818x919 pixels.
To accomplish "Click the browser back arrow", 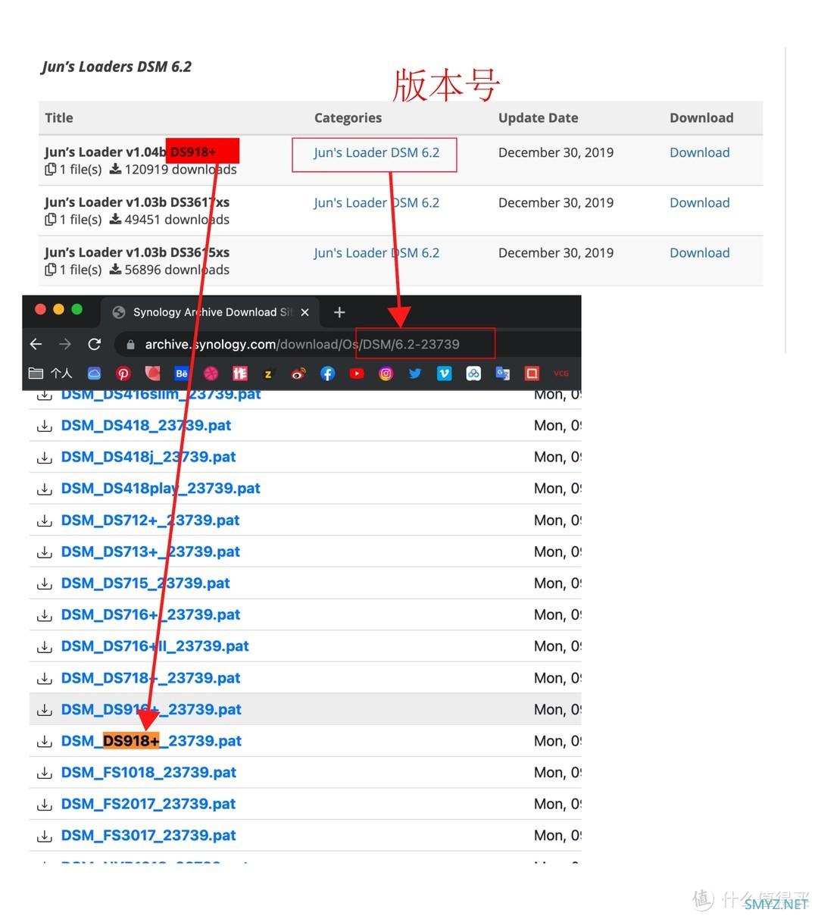I will [36, 344].
